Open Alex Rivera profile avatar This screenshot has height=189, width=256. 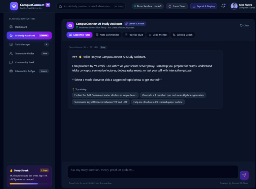[x=234, y=6]
